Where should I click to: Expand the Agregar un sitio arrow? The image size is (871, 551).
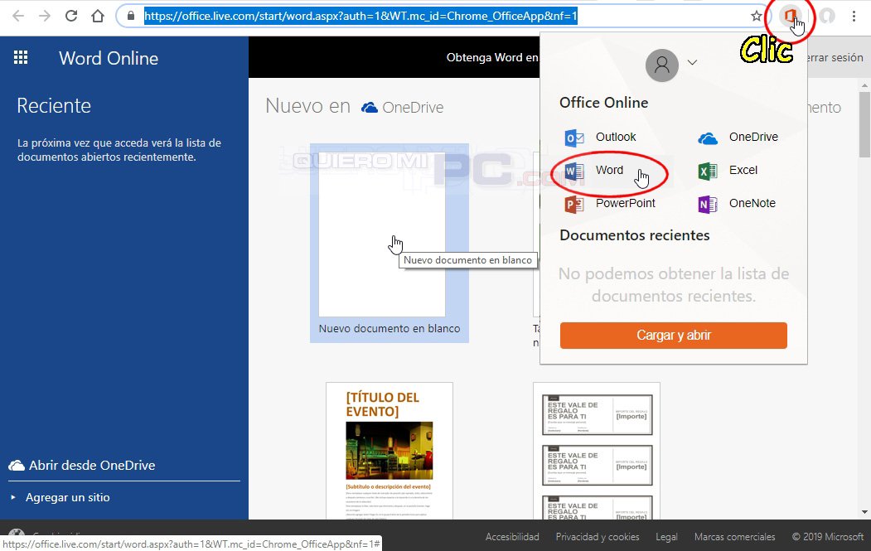coord(13,497)
